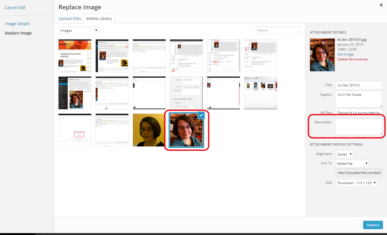Select the orange lyzzybee blog header thumbnail
The width and height of the screenshot is (387, 235).
pyautogui.click(x=75, y=56)
